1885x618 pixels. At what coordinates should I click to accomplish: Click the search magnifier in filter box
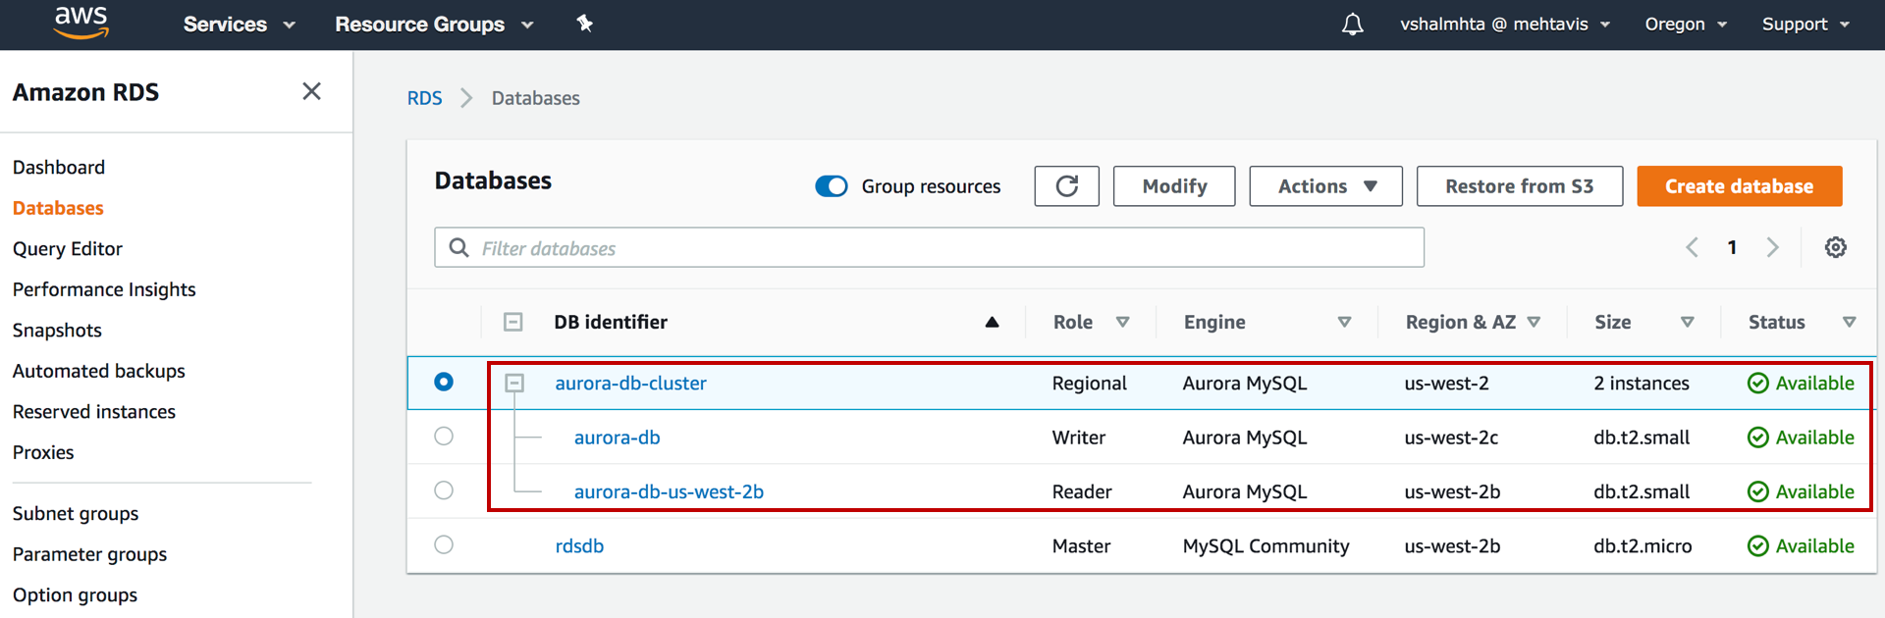click(458, 247)
